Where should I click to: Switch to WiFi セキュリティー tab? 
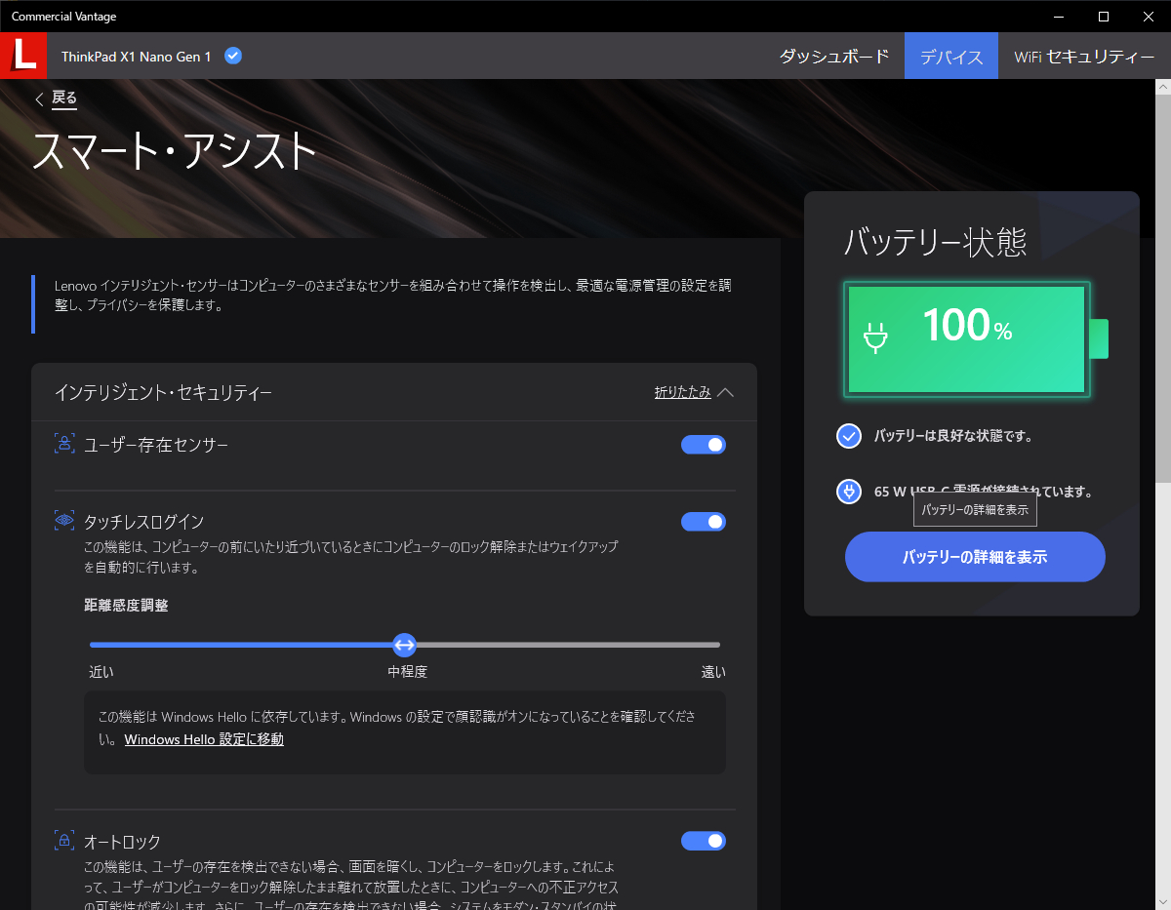coord(1084,56)
